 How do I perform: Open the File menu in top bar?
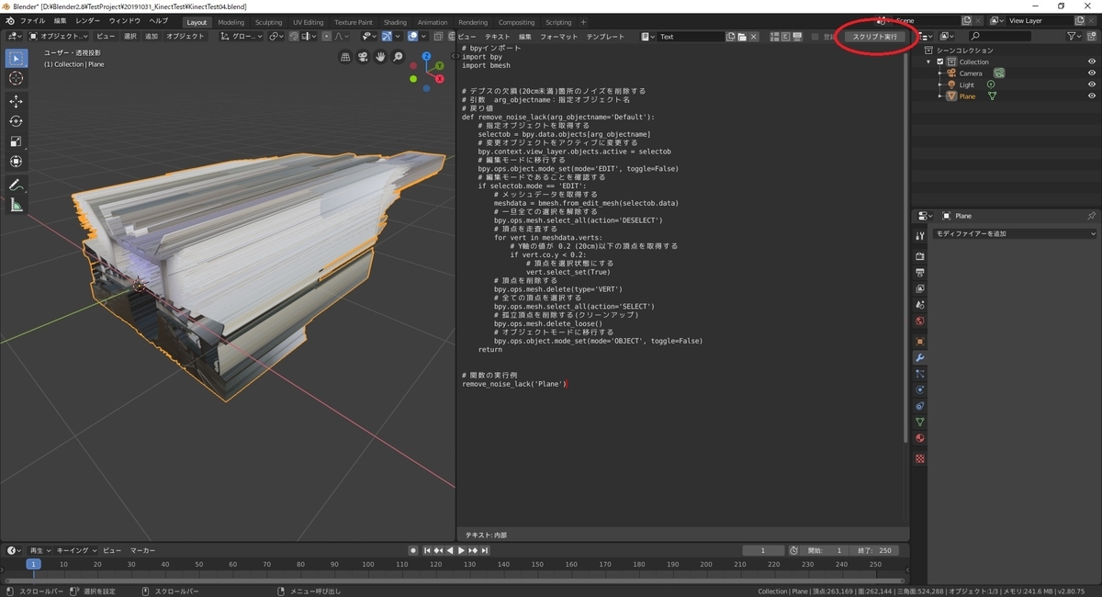tap(32, 21)
